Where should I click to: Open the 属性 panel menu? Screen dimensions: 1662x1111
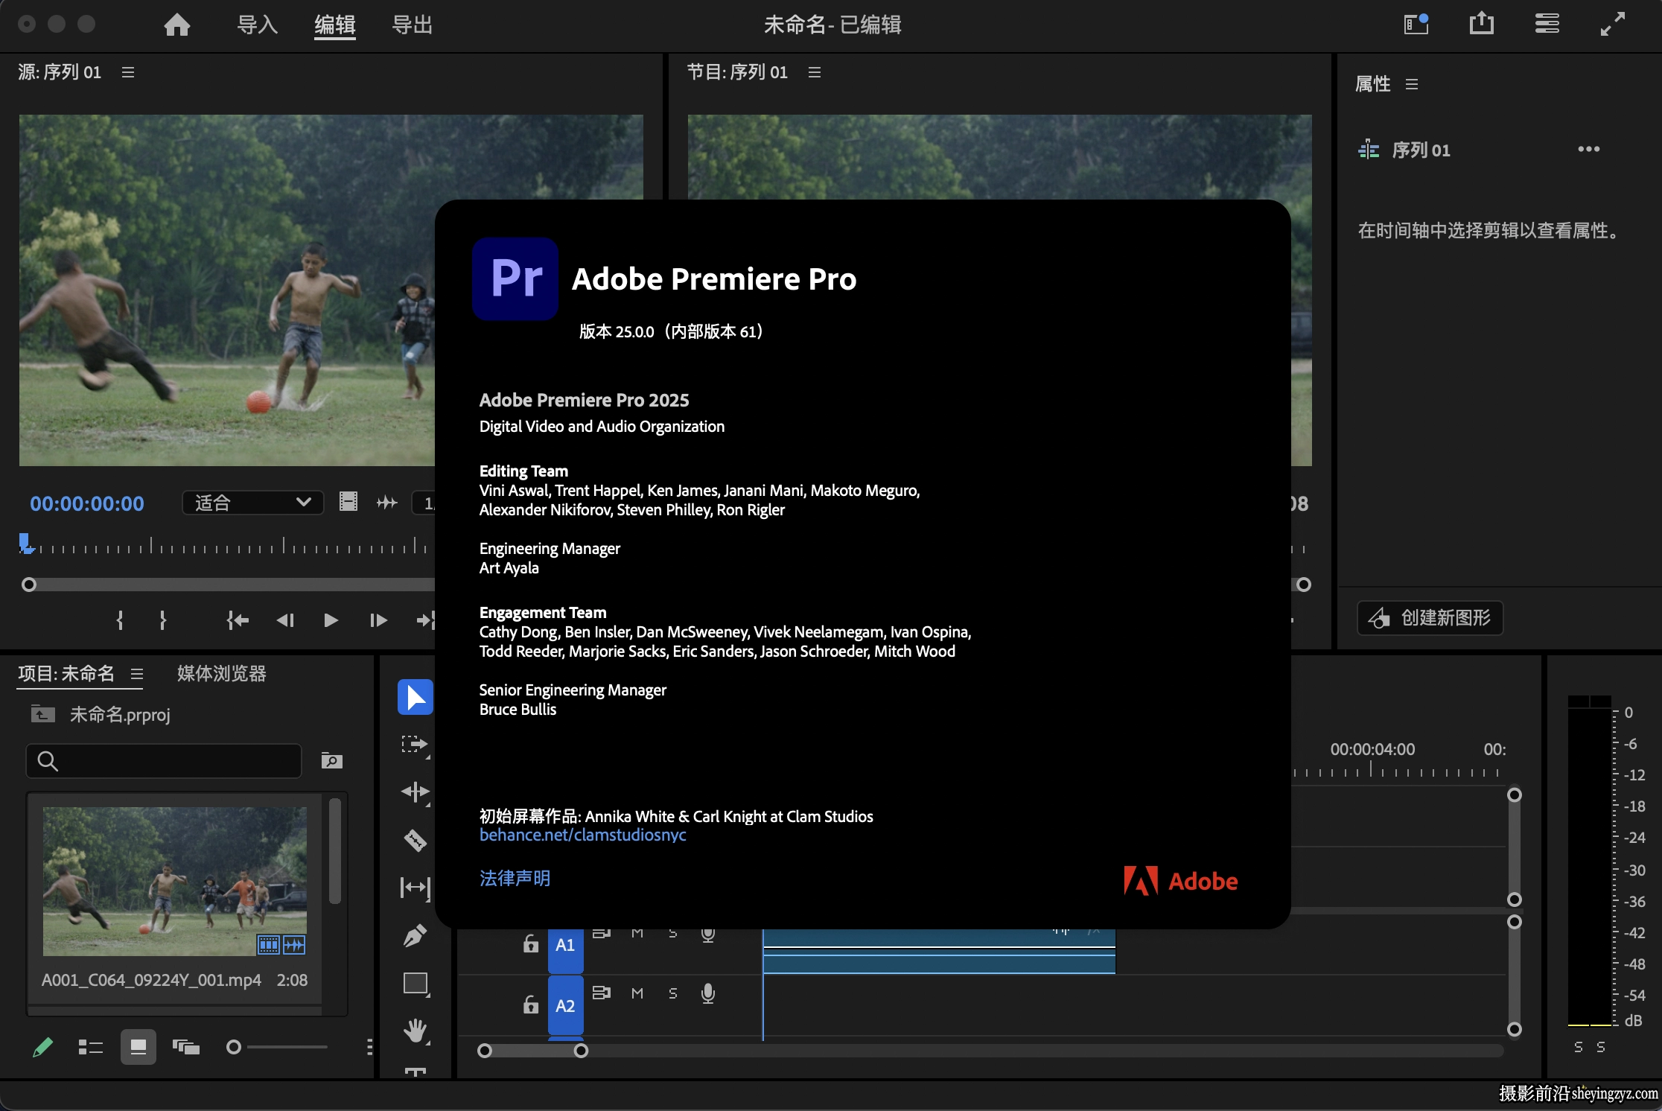tap(1412, 84)
